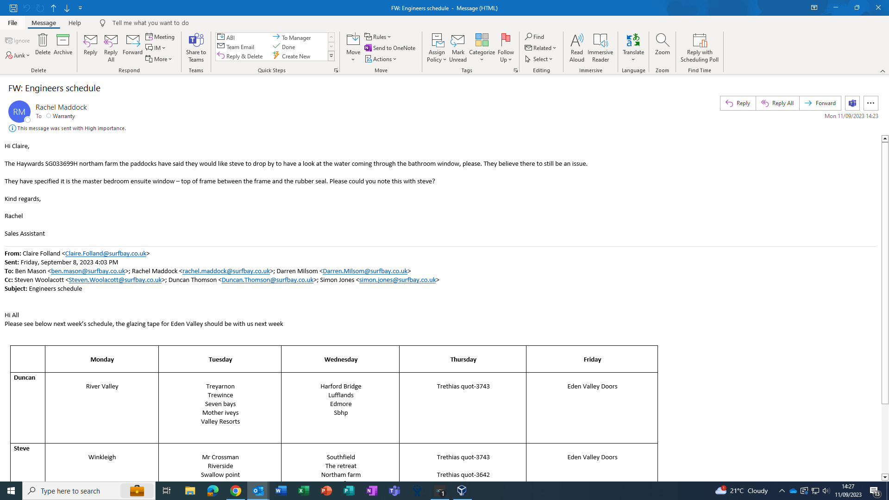Open Read Aloud tool
Viewport: 889px width, 500px height.
(576, 47)
